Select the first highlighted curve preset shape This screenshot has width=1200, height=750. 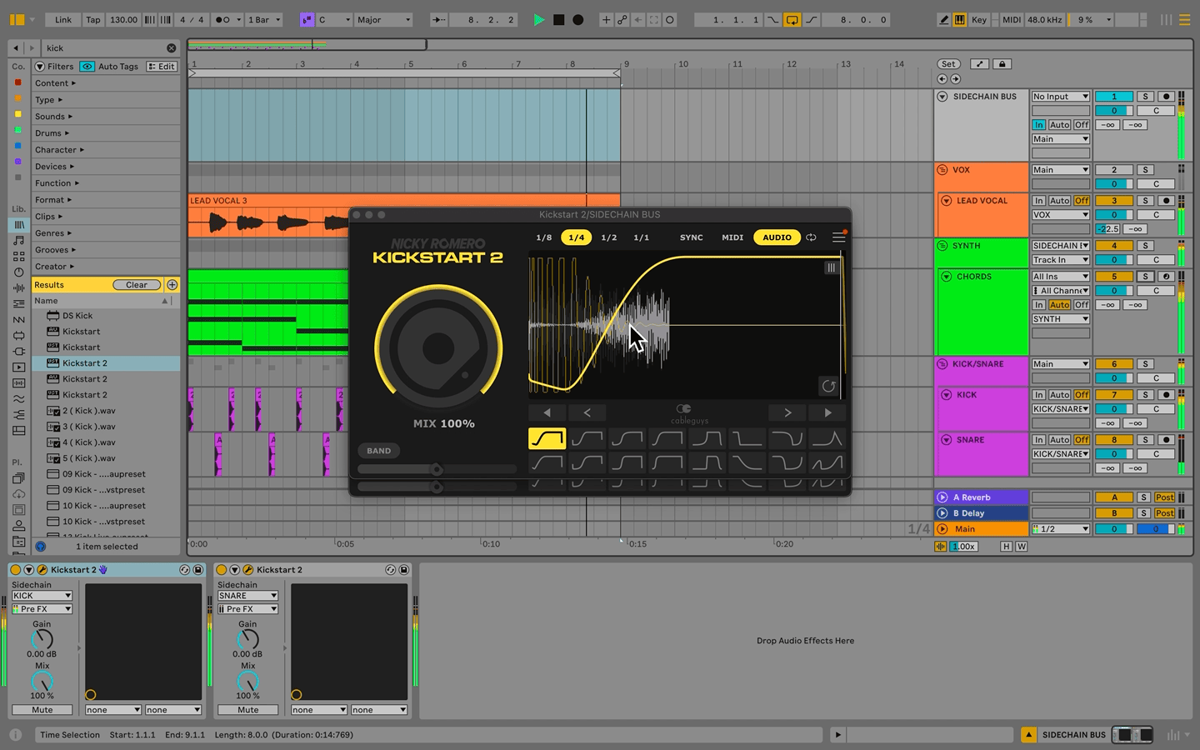pos(547,438)
